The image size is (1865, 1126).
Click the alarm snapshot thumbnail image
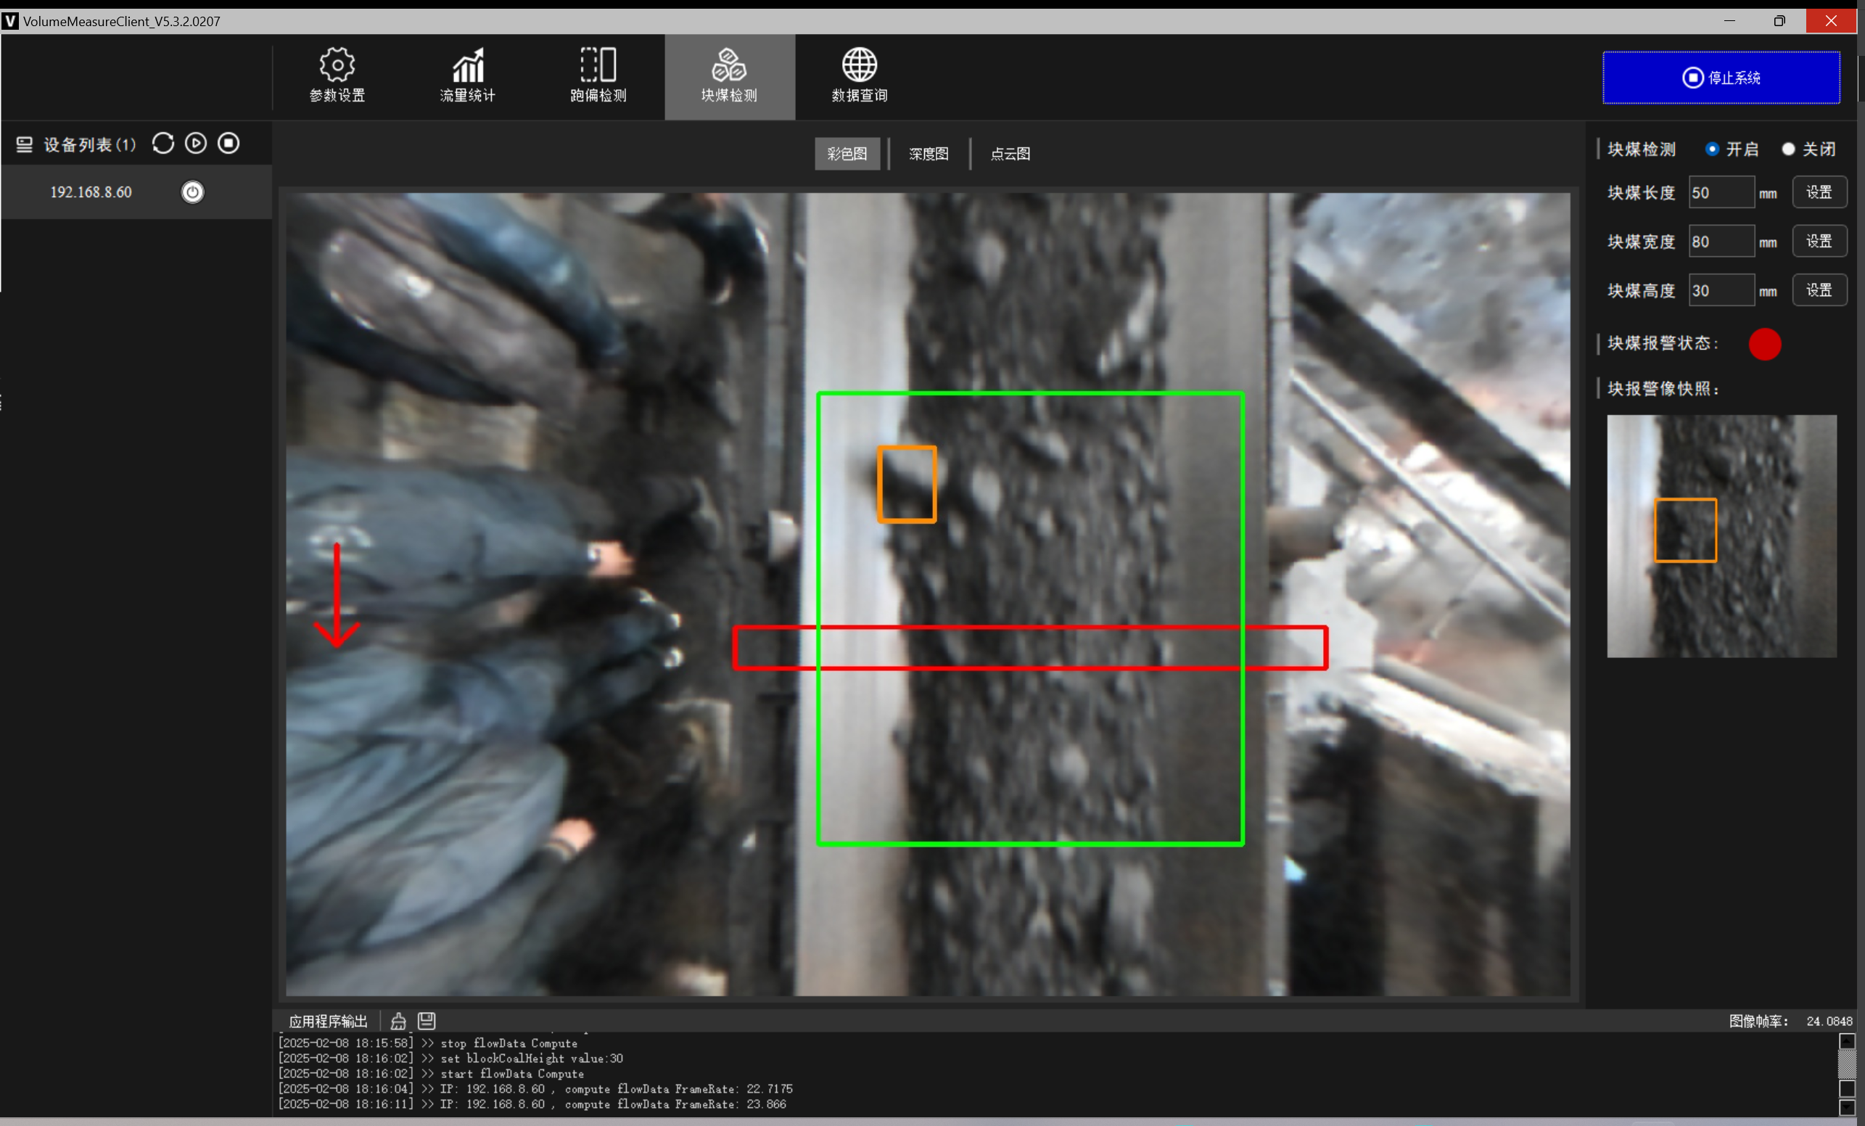click(x=1721, y=536)
